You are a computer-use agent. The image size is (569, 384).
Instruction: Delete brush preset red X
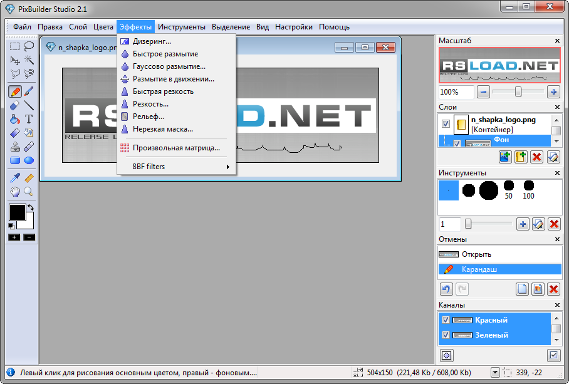[x=554, y=224]
